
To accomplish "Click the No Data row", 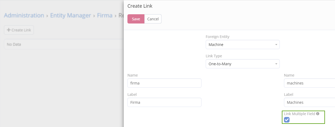I will click(63, 44).
